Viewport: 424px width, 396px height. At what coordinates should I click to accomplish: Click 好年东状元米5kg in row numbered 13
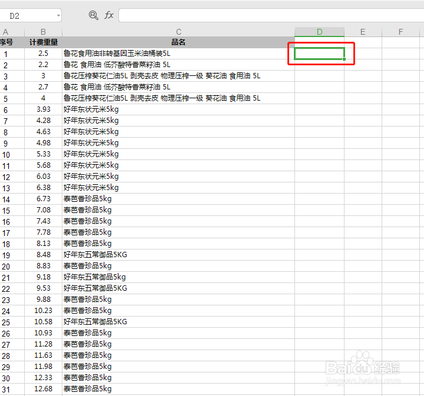coord(178,188)
